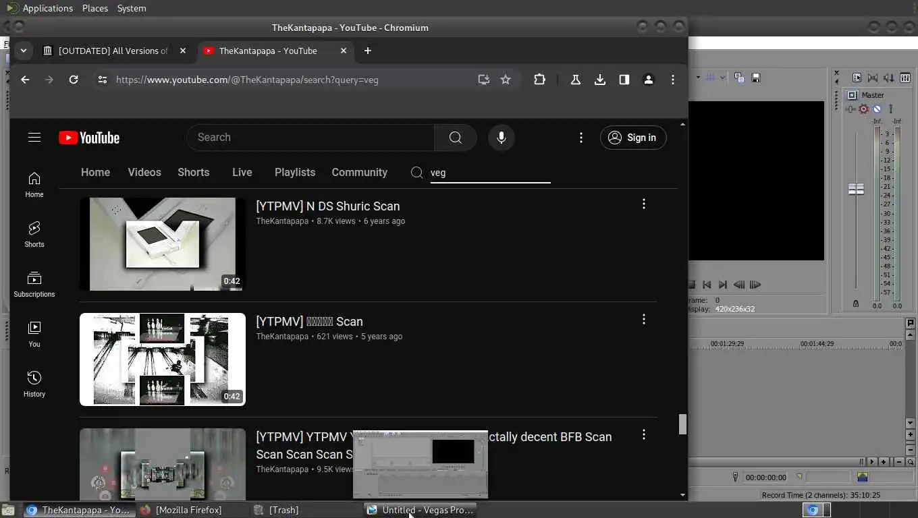
Task: Go to YouTube home via the logo
Action: 89,138
